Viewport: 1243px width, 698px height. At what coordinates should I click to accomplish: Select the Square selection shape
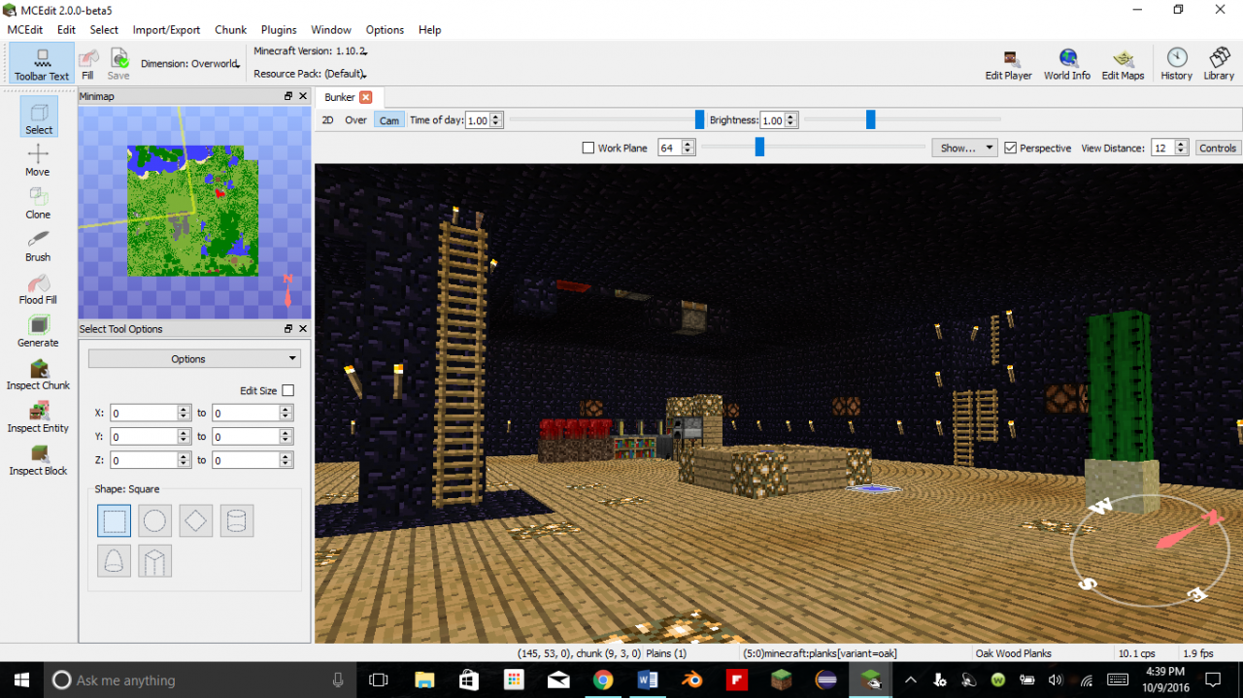[x=114, y=520]
